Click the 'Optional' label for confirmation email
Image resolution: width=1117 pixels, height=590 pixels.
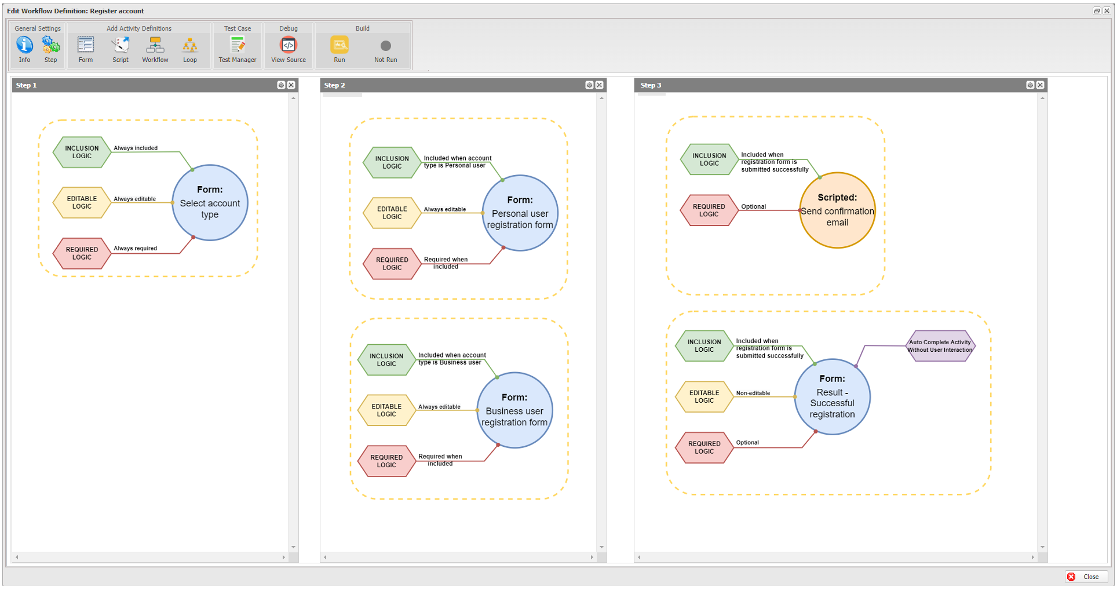753,207
